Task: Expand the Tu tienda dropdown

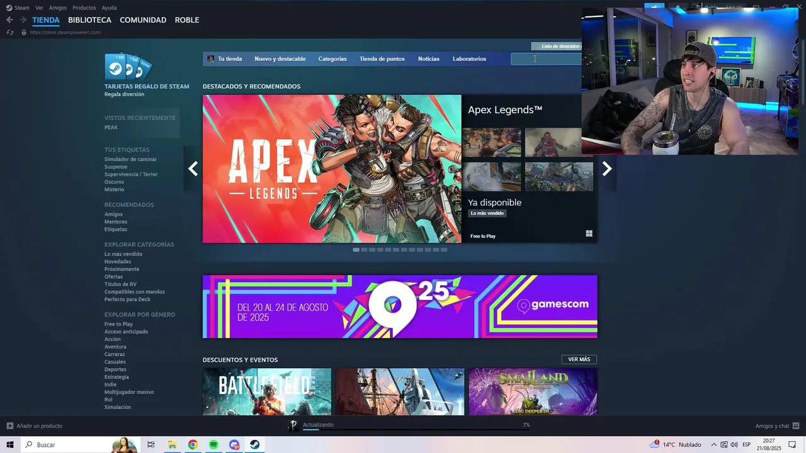Action: (230, 59)
